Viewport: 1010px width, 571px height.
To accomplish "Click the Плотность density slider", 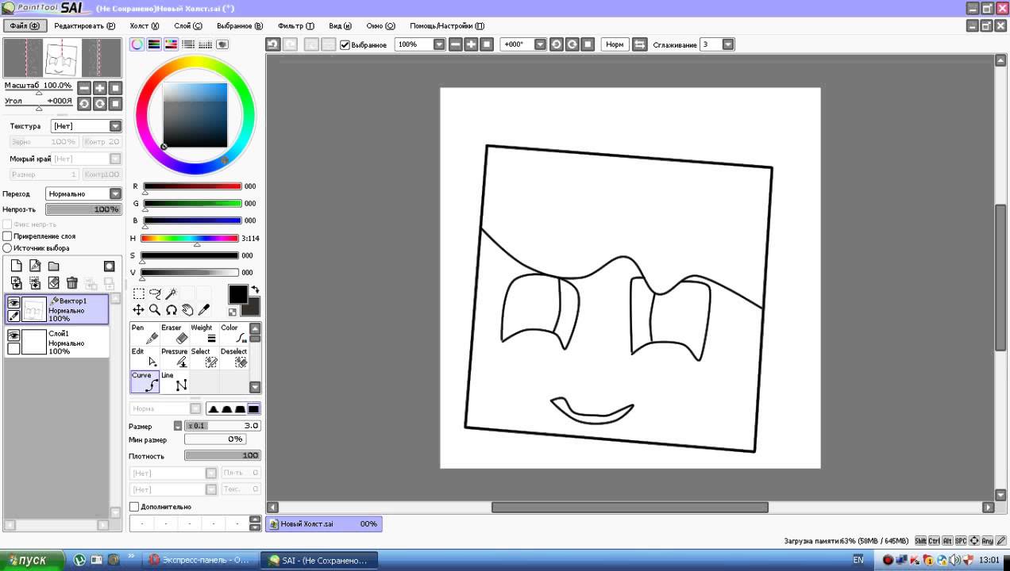I will (x=222, y=456).
